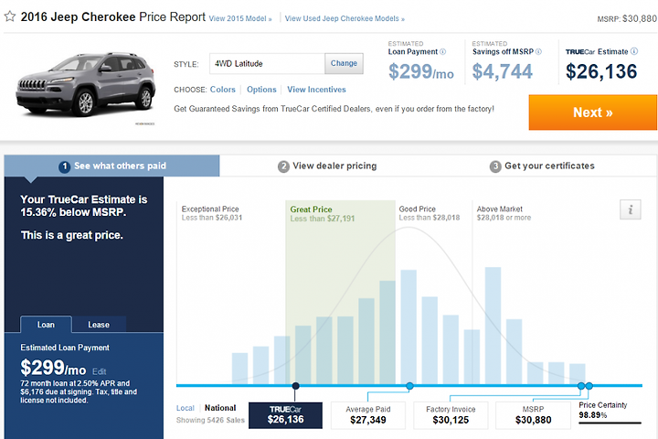Image resolution: width=658 pixels, height=439 pixels.
Task: Click the chart info 'i' button
Action: point(630,209)
